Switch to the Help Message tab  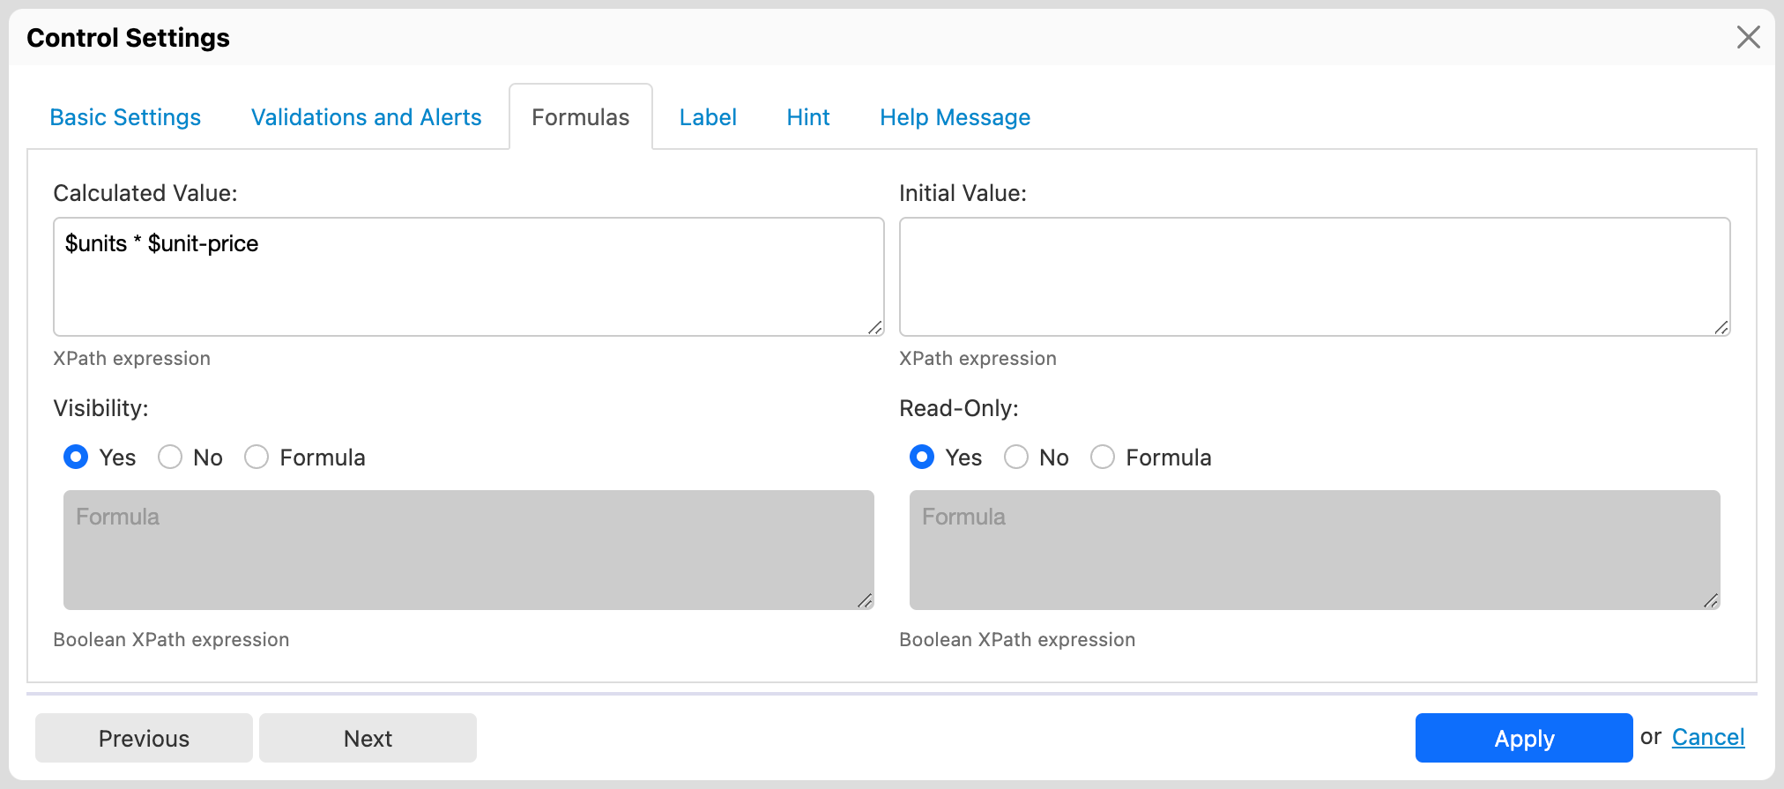[x=955, y=117]
